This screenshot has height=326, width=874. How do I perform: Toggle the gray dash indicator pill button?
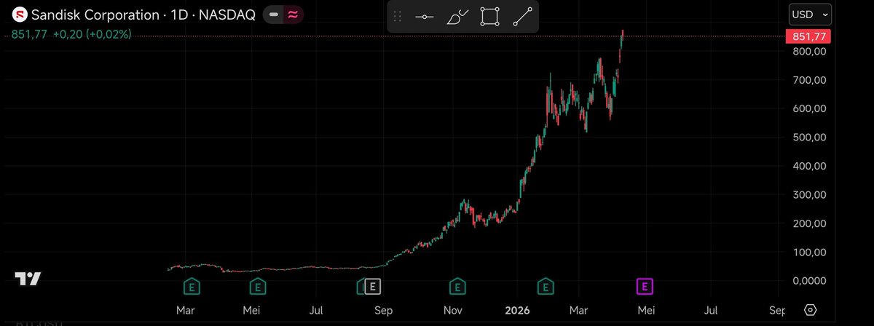click(272, 15)
